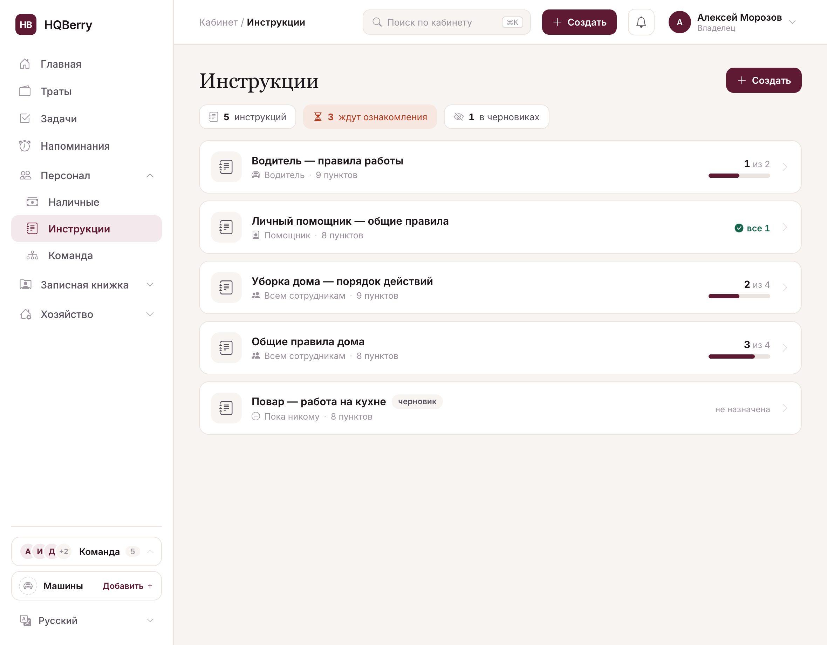Image resolution: width=827 pixels, height=645 pixels.
Task: Open the user account dropdown arrow
Action: click(x=792, y=22)
